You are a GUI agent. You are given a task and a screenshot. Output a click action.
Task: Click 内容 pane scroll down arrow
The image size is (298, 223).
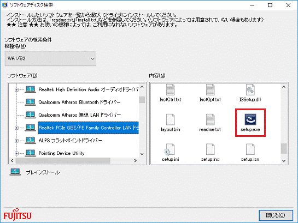point(284,161)
